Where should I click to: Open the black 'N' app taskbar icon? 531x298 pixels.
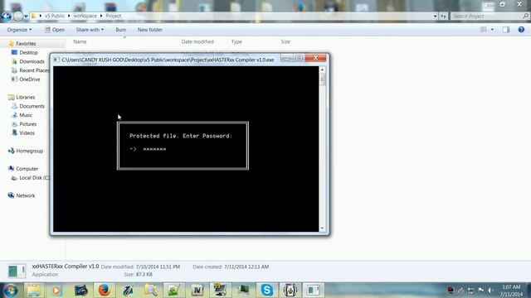coord(197,290)
